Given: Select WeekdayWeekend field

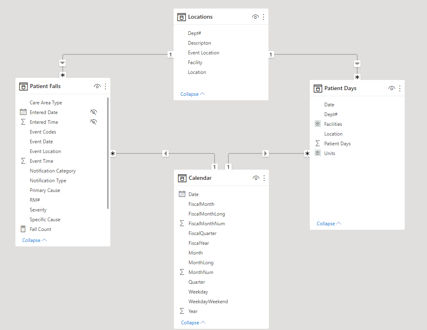Looking at the screenshot, I should tap(208, 302).
